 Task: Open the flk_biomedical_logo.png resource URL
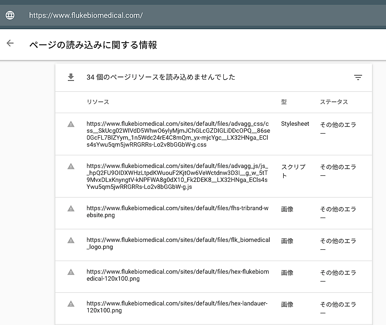click(x=178, y=243)
